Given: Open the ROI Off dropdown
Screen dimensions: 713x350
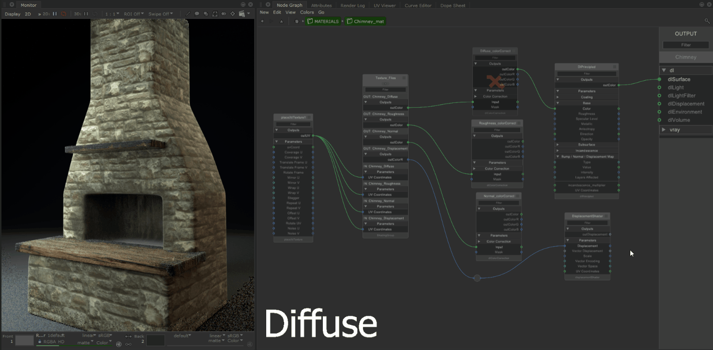Looking at the screenshot, I should click(x=134, y=14).
